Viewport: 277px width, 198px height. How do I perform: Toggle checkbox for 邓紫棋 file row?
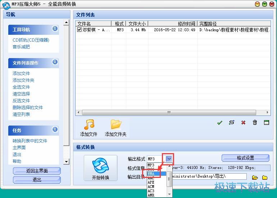pos(79,30)
